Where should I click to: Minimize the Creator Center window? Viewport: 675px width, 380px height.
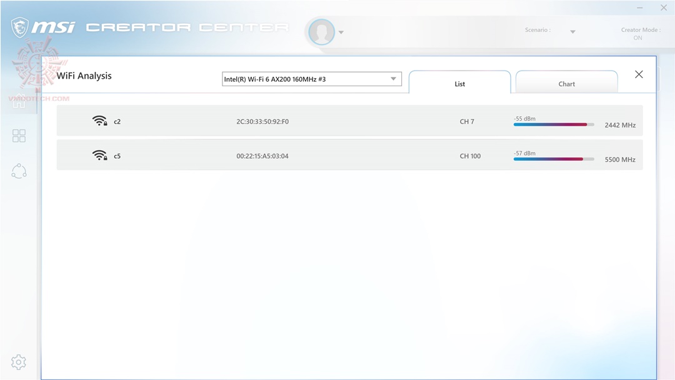pyautogui.click(x=640, y=7)
